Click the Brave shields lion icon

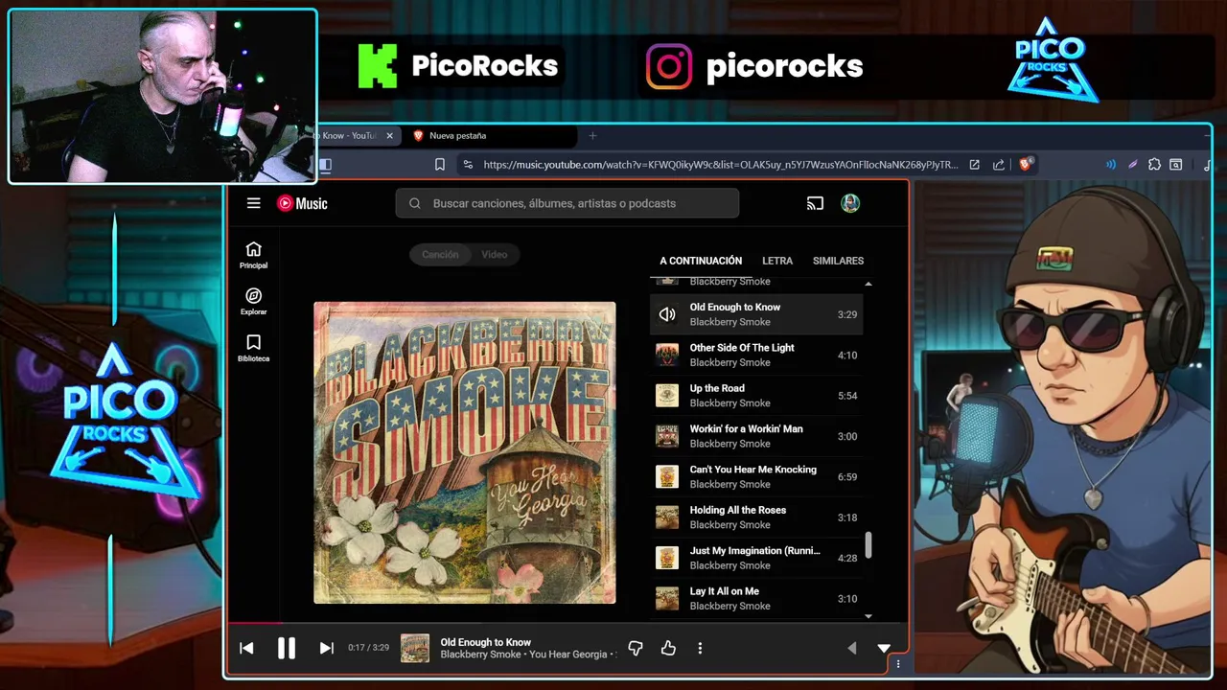pyautogui.click(x=1025, y=165)
